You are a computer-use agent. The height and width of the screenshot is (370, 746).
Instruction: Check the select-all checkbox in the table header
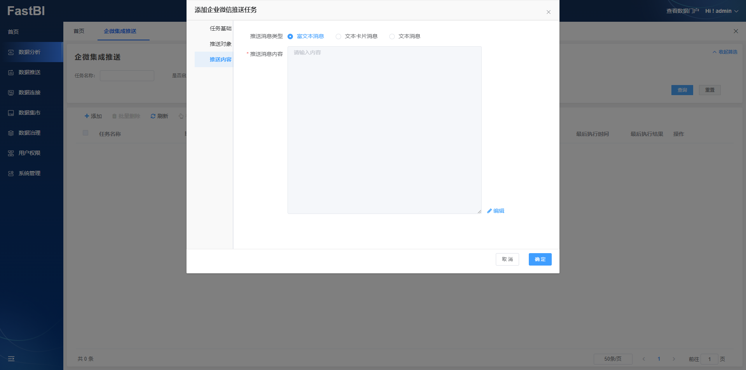pos(85,133)
